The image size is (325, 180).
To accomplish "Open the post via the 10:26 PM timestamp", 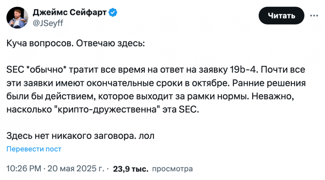I will coord(24,169).
